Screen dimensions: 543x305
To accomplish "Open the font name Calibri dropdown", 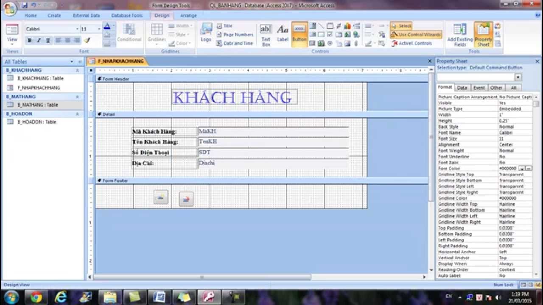I will 77,29.
